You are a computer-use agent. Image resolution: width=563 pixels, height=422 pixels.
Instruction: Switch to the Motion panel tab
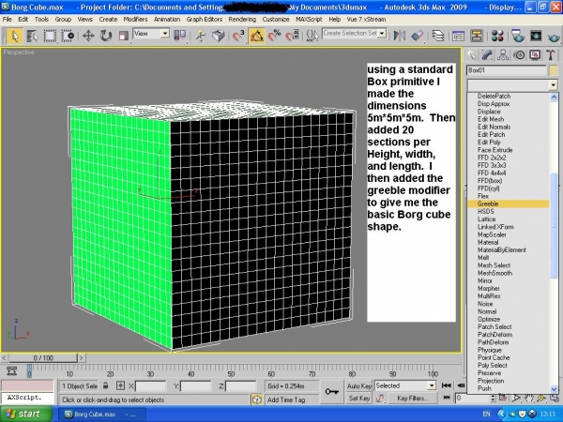pyautogui.click(x=519, y=55)
